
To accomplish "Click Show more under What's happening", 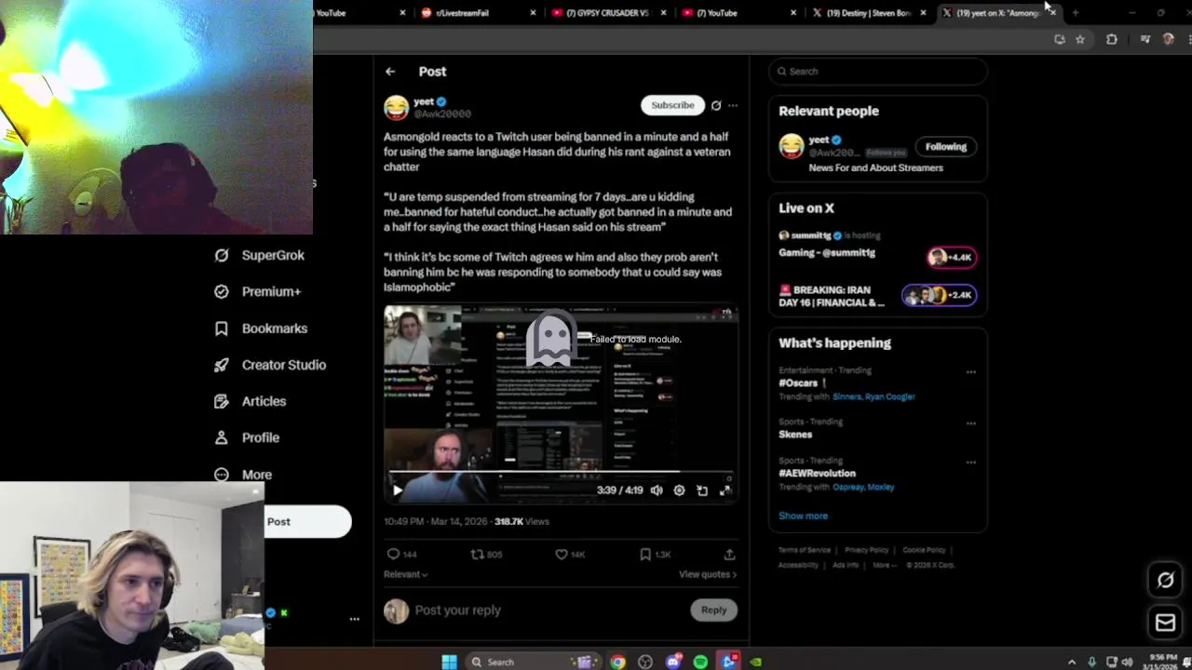I will [803, 516].
